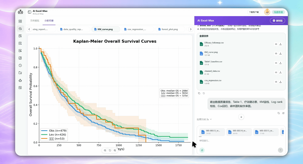Click the zoom-out magnifier below the chart
The height and width of the screenshot is (164, 303).
click(x=105, y=150)
